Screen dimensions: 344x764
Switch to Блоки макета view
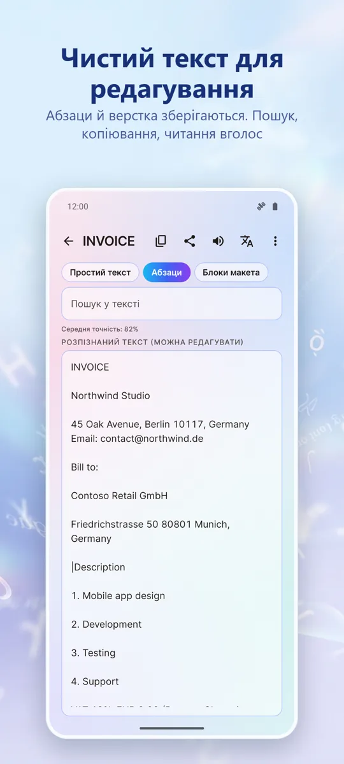coord(231,272)
